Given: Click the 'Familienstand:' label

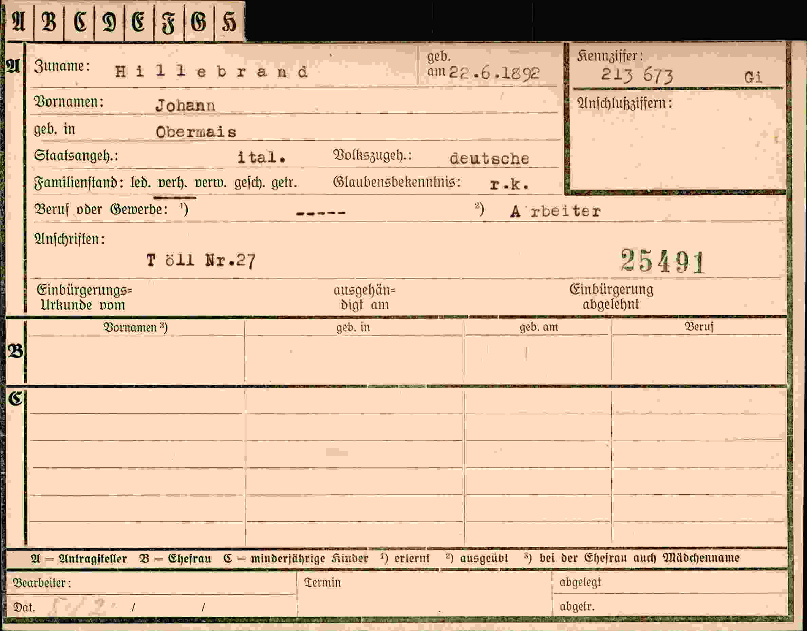Looking at the screenshot, I should pos(79,183).
